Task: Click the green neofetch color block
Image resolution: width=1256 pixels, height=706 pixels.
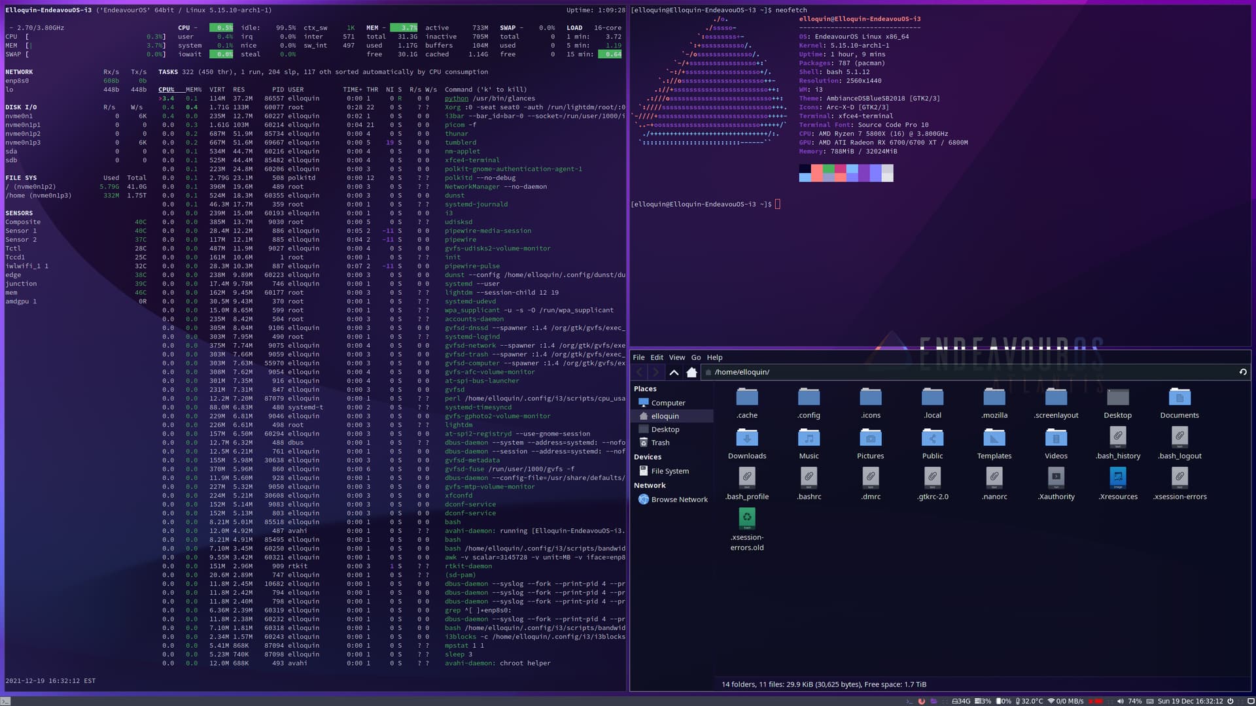Action: point(828,169)
